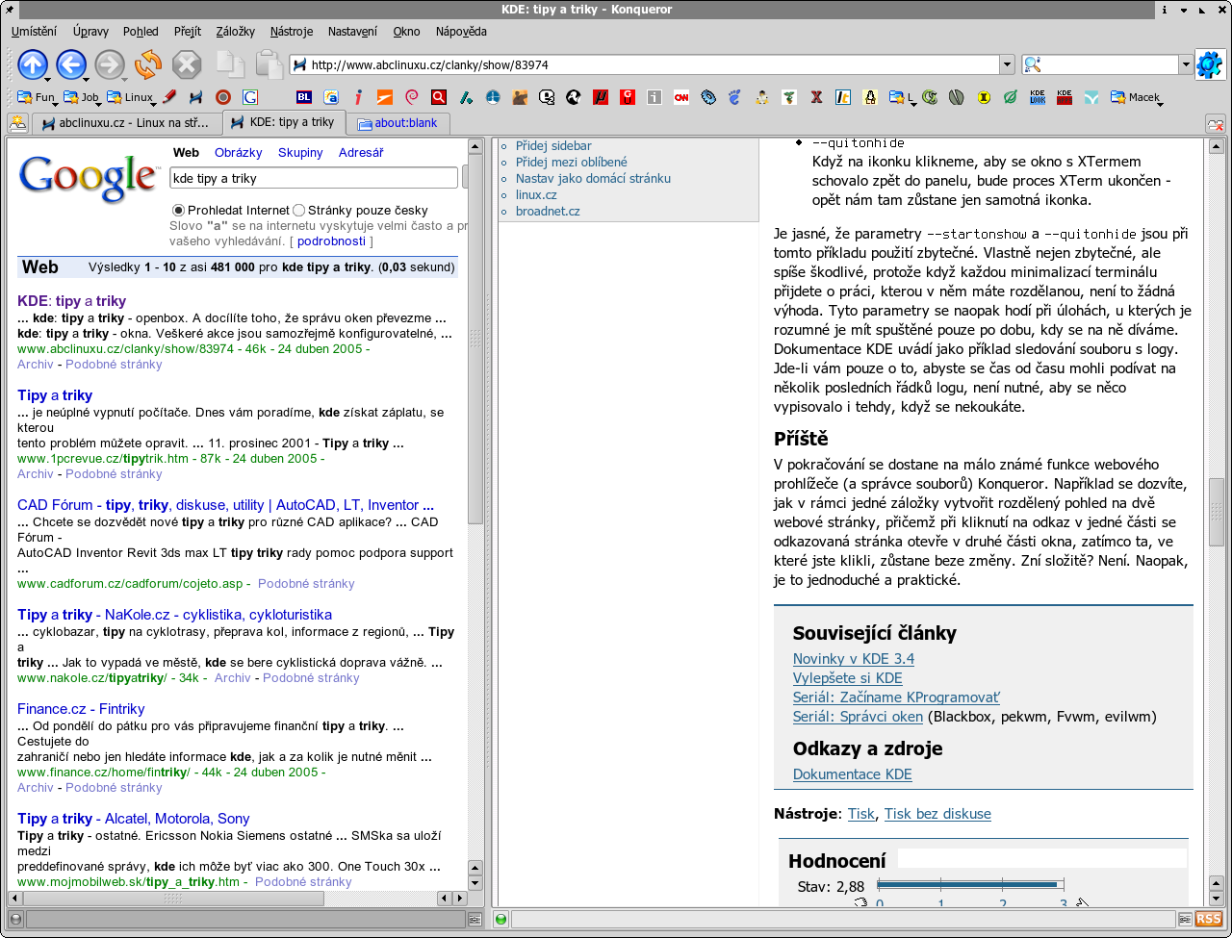Open the red magnifier bookmark icon
Viewport: 1232px width, 938px height.
pyautogui.click(x=439, y=96)
